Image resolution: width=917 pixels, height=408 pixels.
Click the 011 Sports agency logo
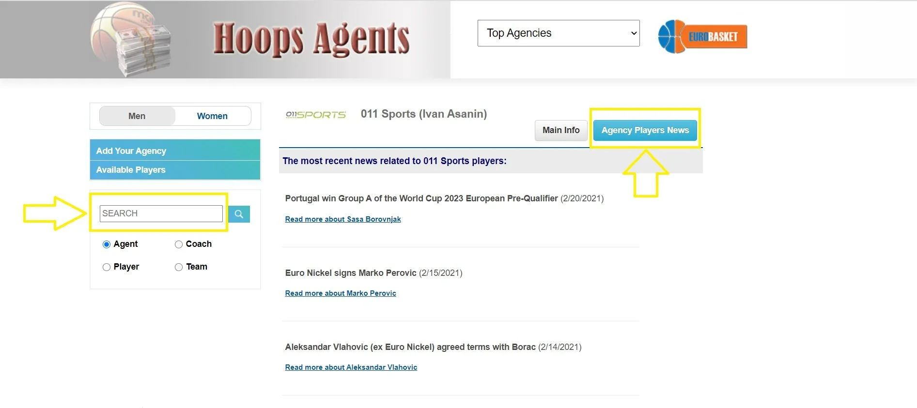click(316, 115)
